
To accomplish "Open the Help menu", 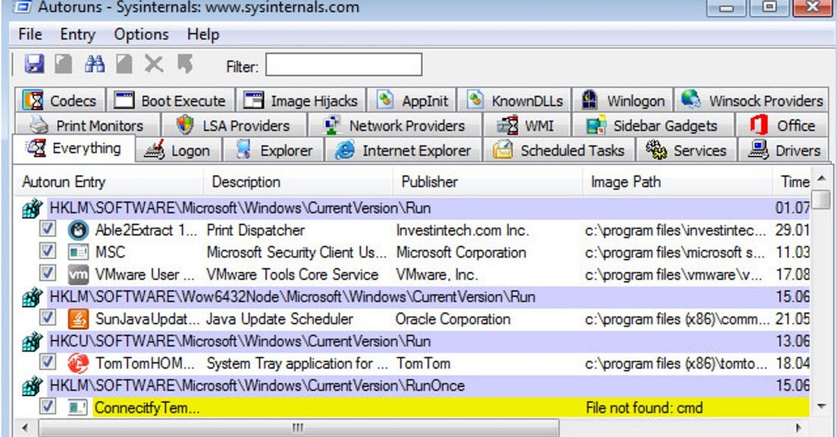I will pos(203,35).
